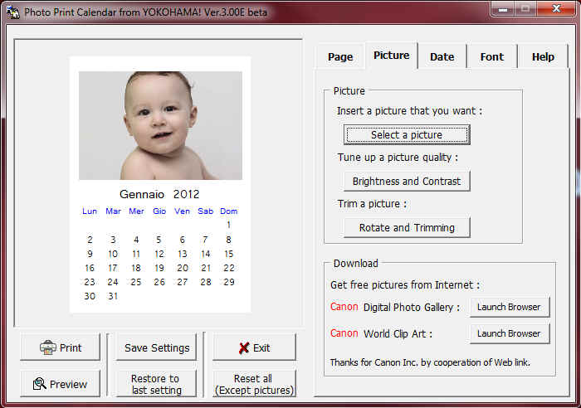Switch to the Page tab
Viewport: 581px width, 408px height.
pos(340,56)
